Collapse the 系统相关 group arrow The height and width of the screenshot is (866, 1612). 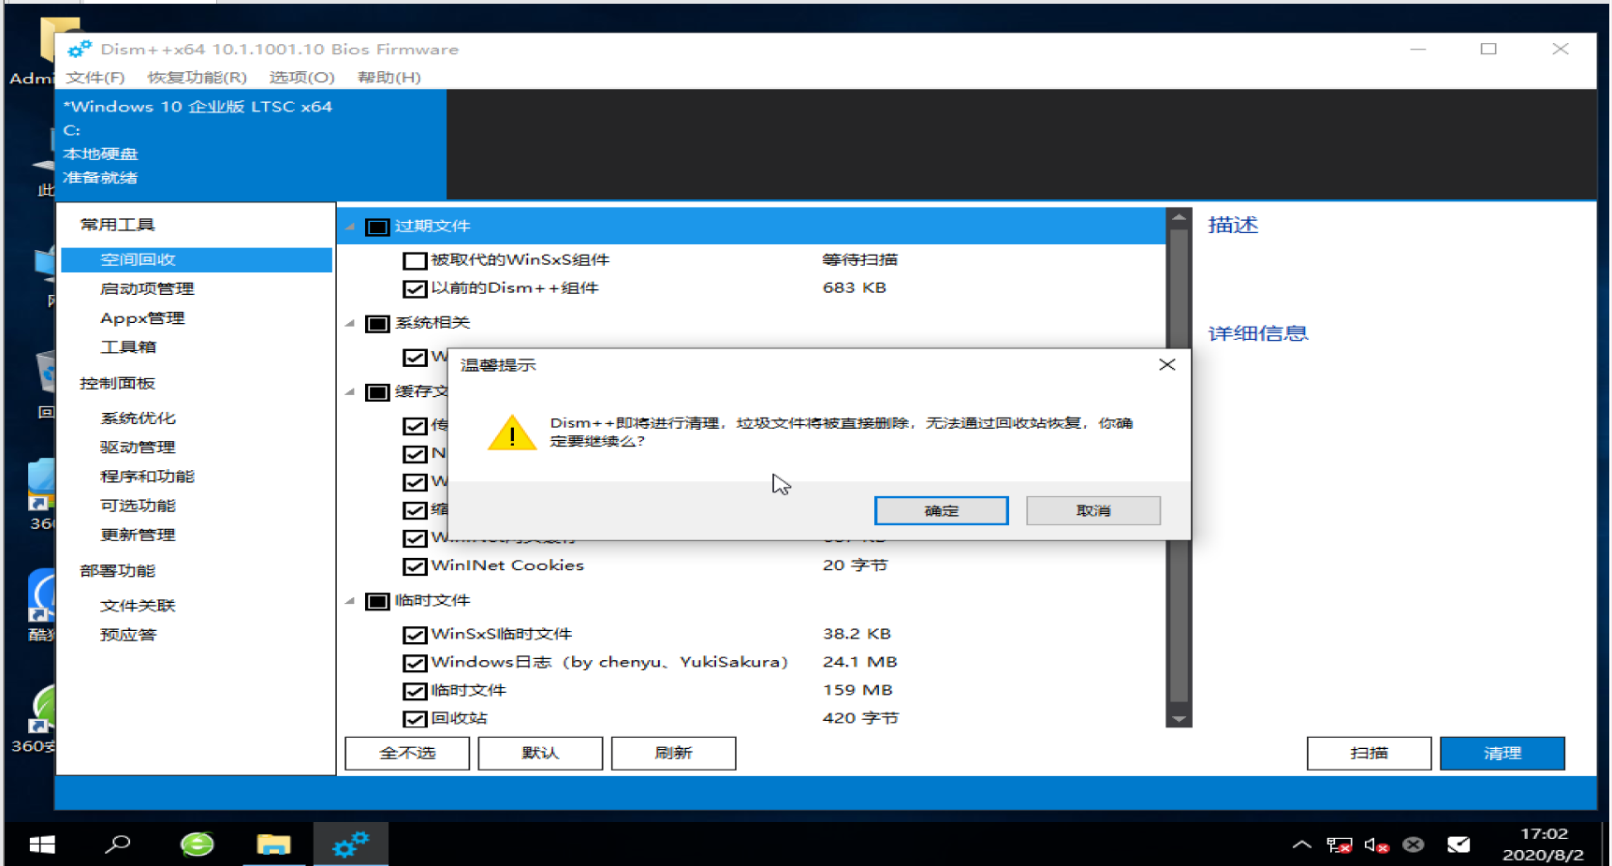click(350, 323)
